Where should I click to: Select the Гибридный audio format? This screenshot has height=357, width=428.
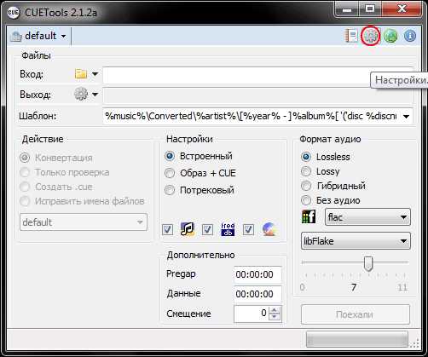(x=306, y=186)
